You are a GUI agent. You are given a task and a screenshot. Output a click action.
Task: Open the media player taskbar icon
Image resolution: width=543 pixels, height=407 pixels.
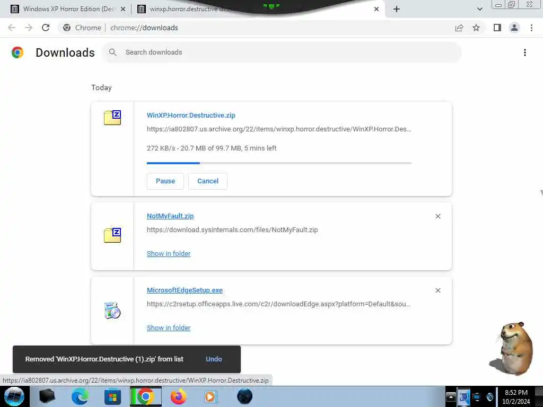pyautogui.click(x=210, y=396)
